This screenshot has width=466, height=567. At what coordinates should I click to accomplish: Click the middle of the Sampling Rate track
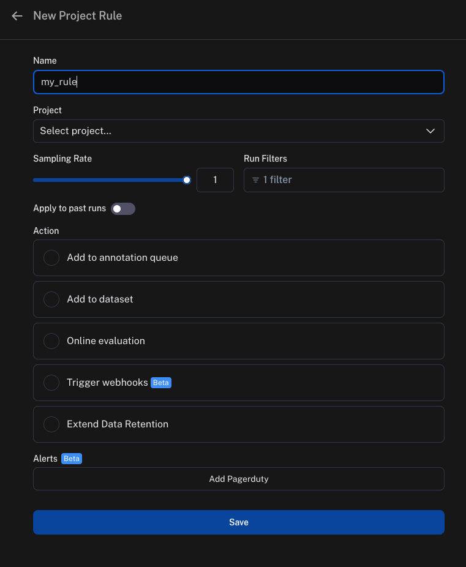110,180
